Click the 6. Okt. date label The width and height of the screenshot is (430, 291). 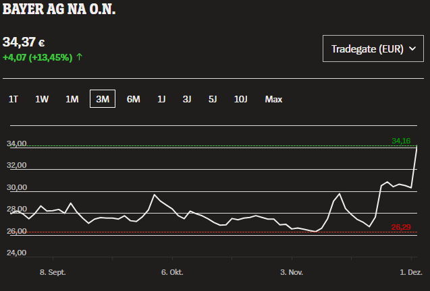(172, 272)
